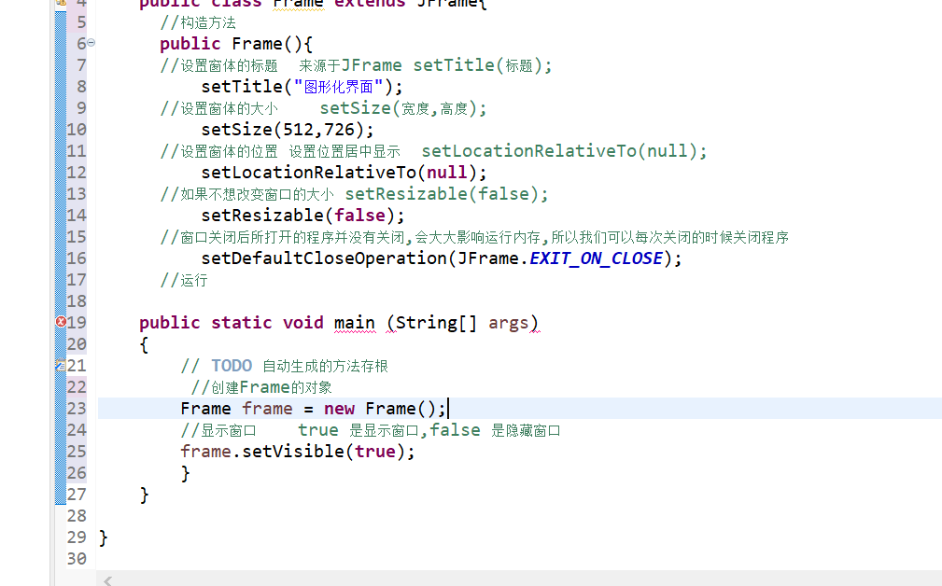Click the closing brace on line 29
942x586 pixels.
click(103, 537)
